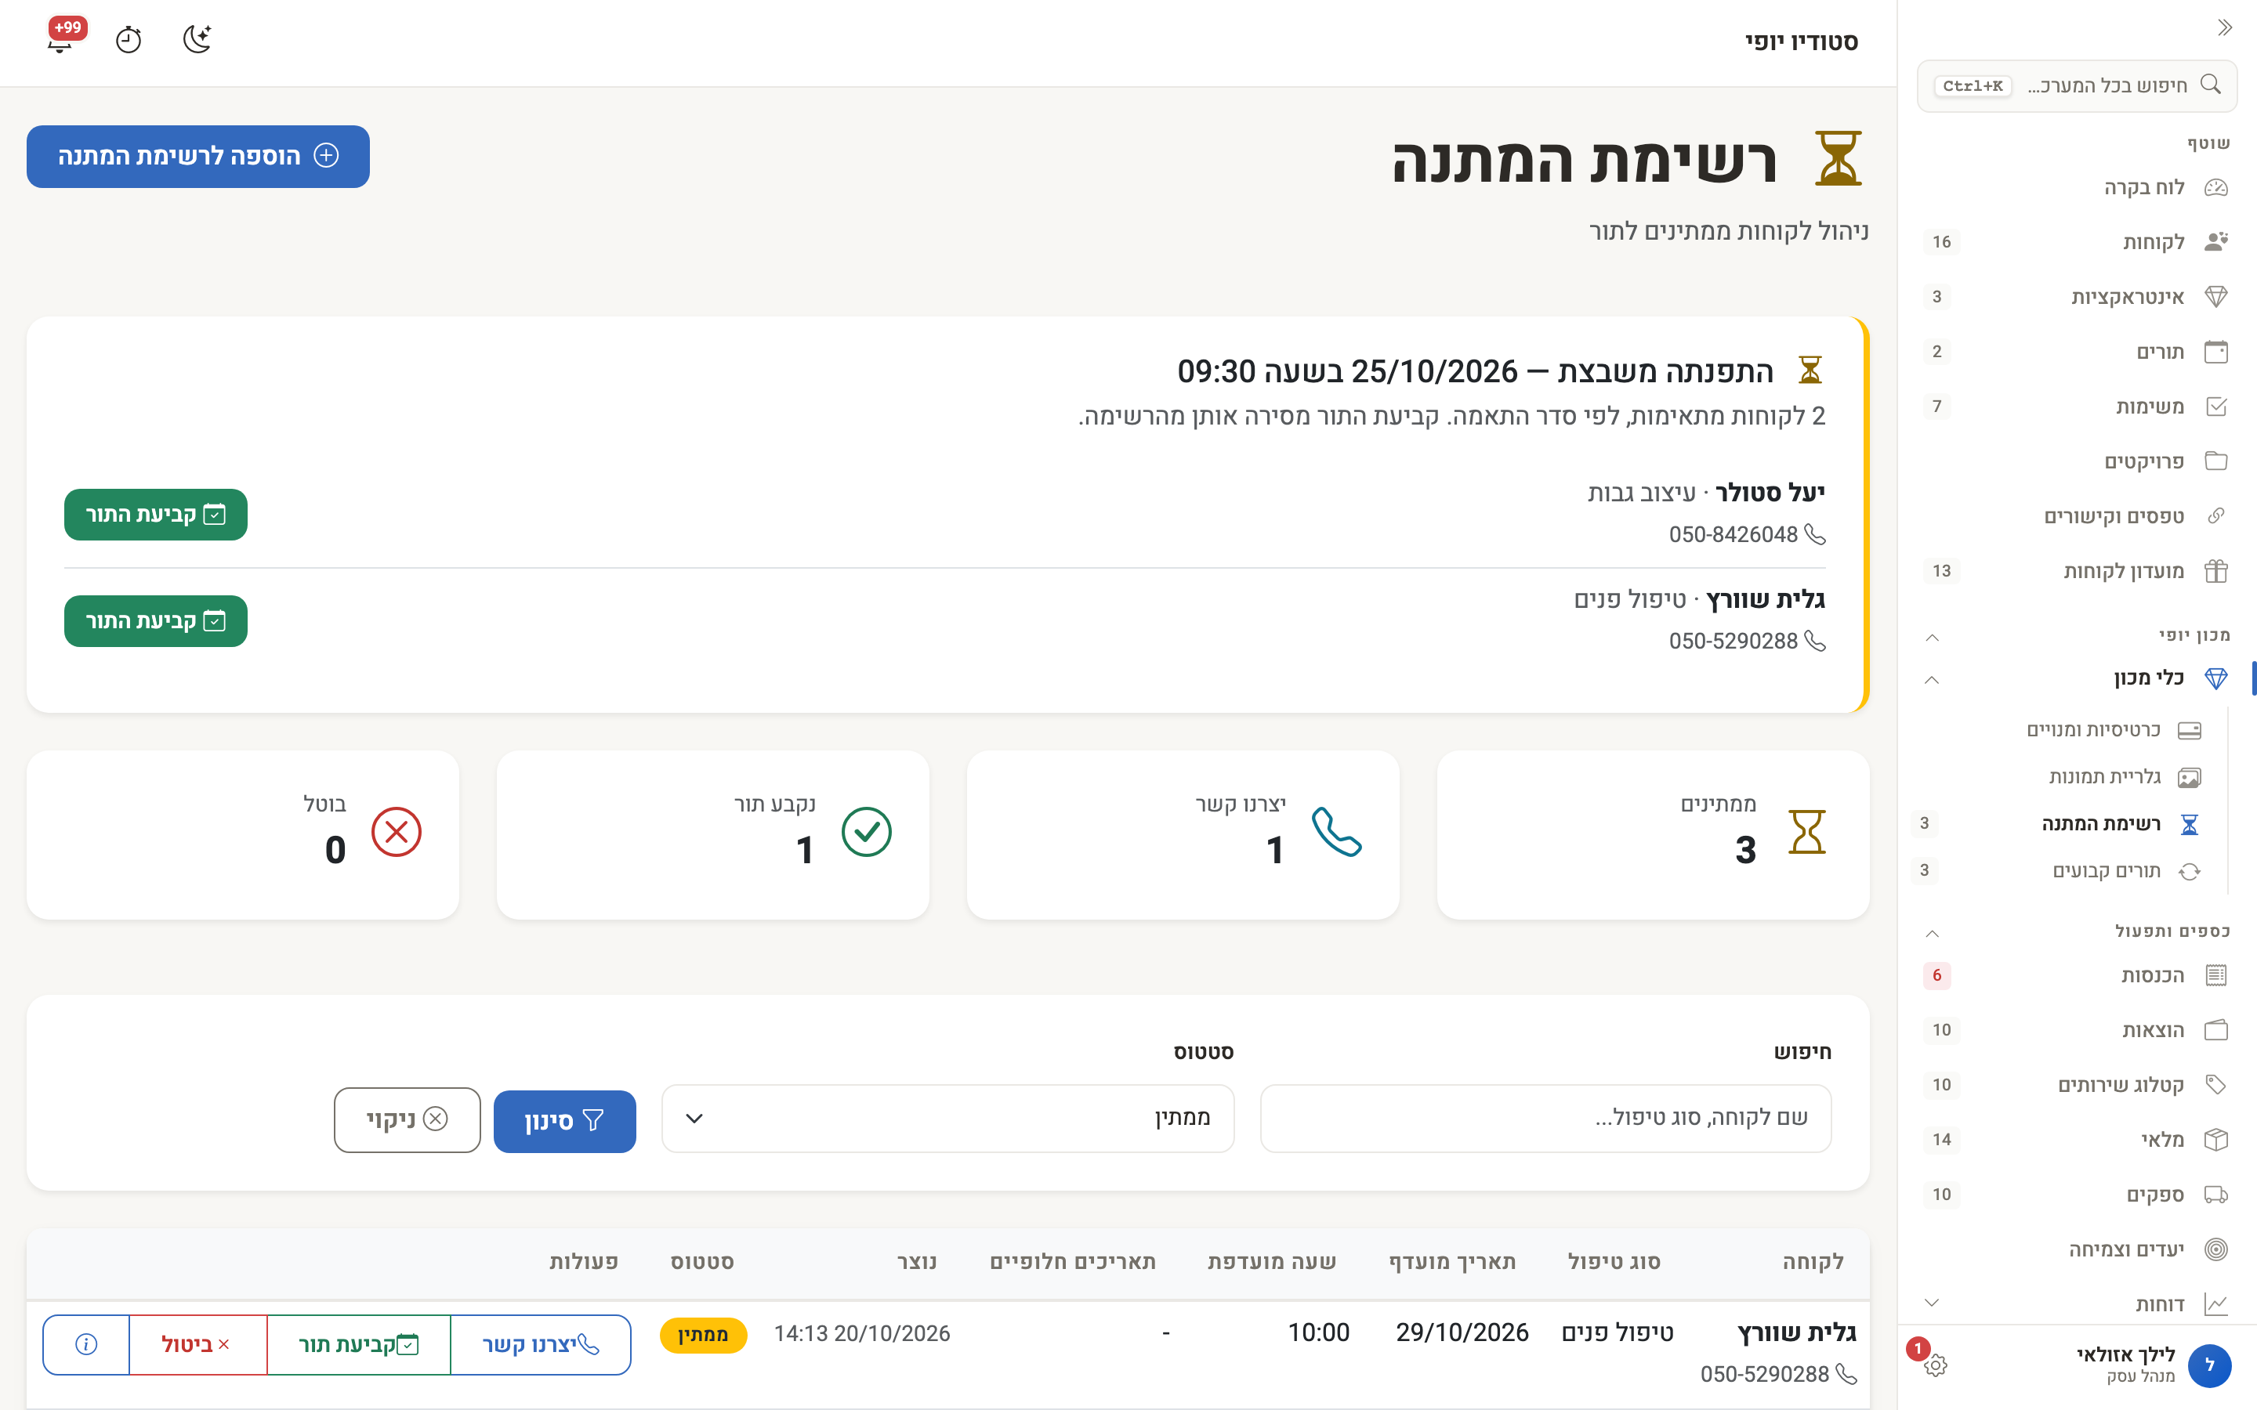Click the סינון filter button

pyautogui.click(x=564, y=1121)
